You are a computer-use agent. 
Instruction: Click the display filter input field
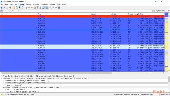point(77,11)
